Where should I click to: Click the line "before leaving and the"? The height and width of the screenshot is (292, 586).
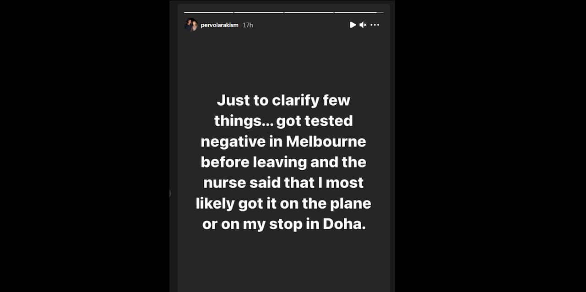click(283, 162)
